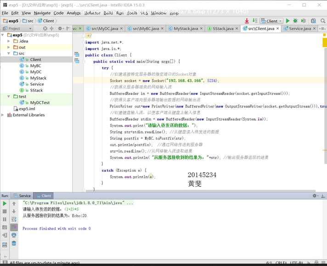Click the horizontal scrollbar under the editor

click(200, 191)
